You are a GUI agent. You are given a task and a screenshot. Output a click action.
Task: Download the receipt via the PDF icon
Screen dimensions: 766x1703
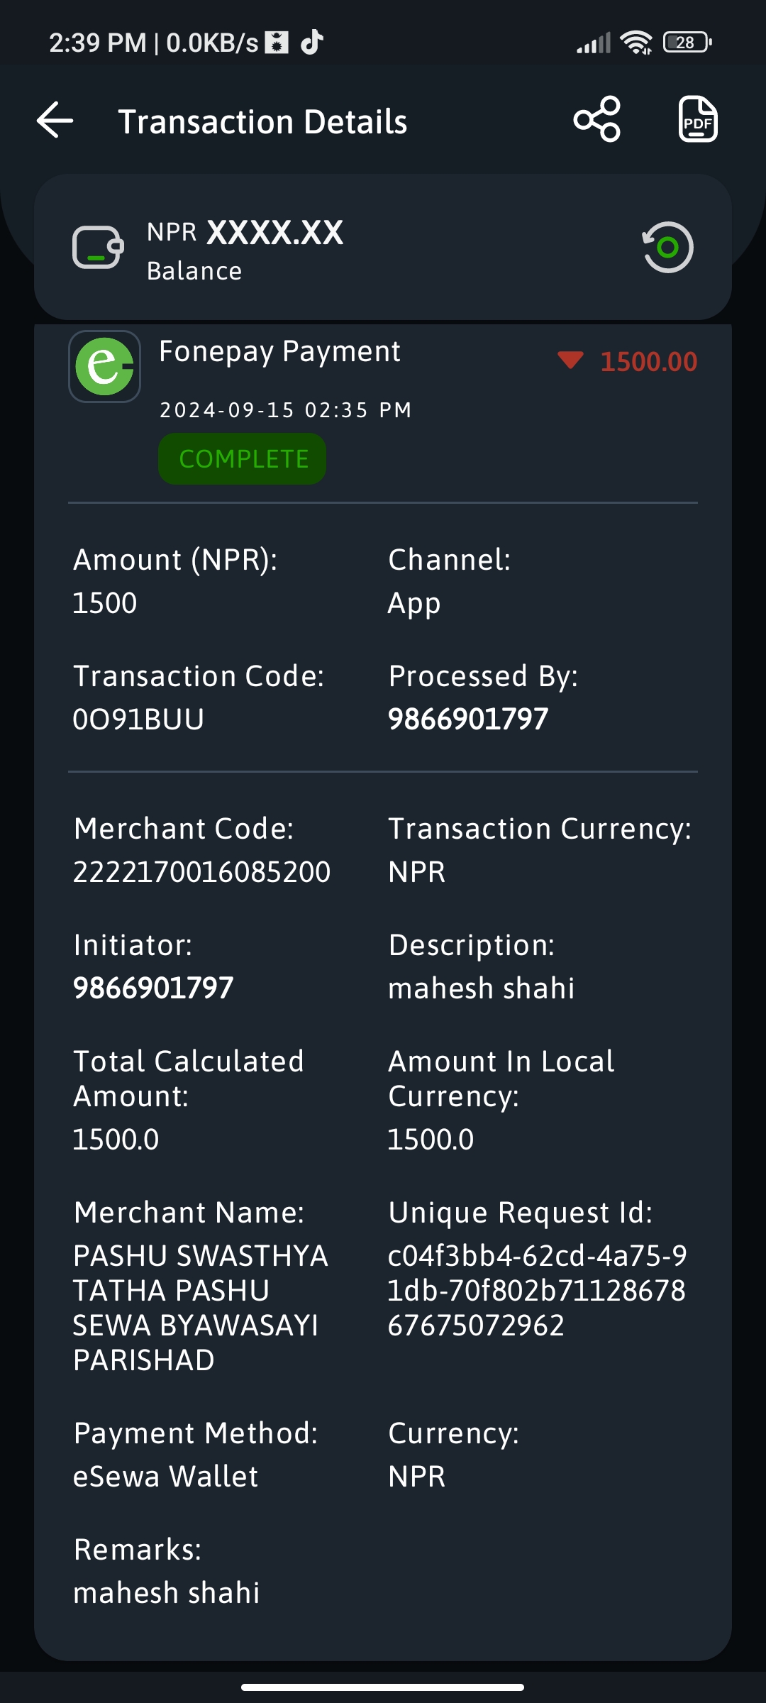(698, 119)
